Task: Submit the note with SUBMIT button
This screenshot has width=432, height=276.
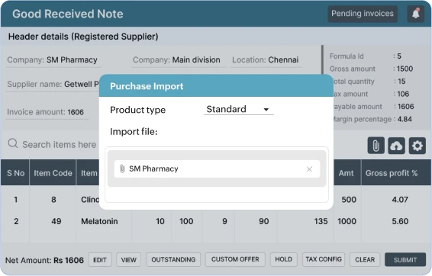Action: (405, 259)
